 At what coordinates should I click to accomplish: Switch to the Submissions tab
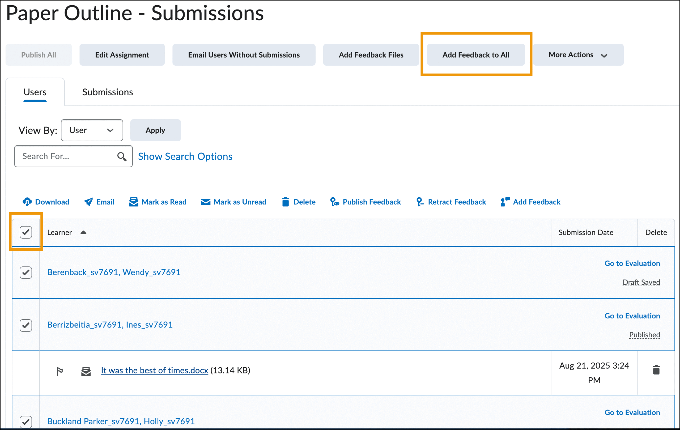point(107,92)
